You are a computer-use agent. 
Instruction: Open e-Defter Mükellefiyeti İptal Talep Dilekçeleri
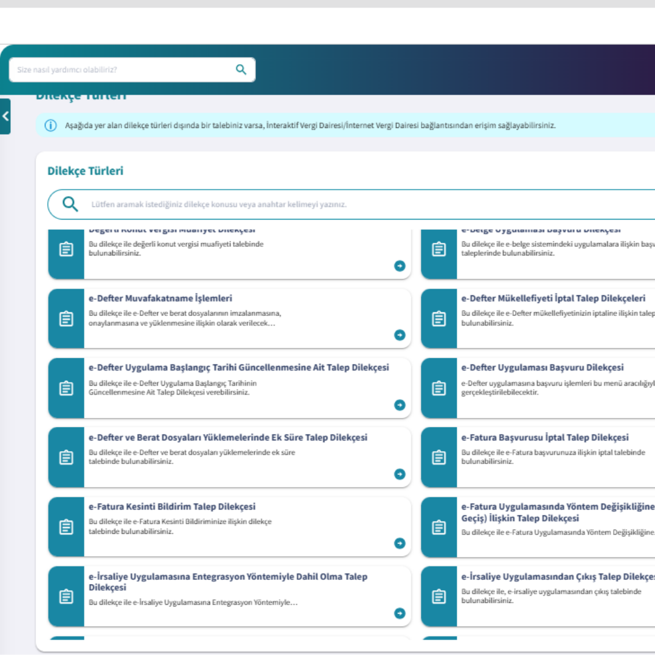pyautogui.click(x=553, y=298)
